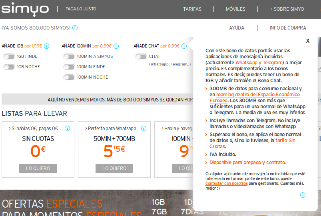Open info icon for AÑADE 100MIN
Screen dimensions: 321x216
(x=116, y=46)
